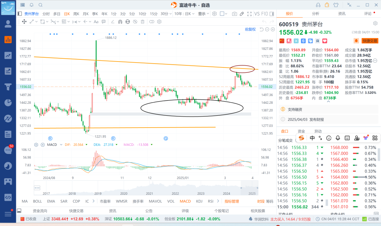Toggle the 前复权 adjustment mode
Image resolution: width=381 pixels, height=226 pixels.
(250, 29)
